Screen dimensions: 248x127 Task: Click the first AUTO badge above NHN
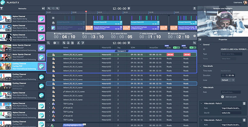pos(167,46)
